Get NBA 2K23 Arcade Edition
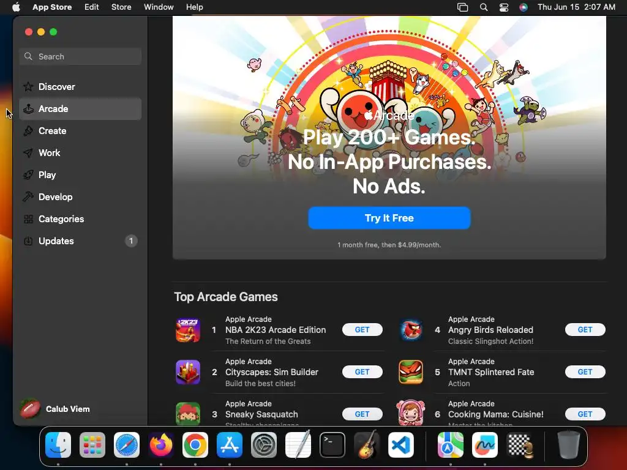 tap(362, 330)
